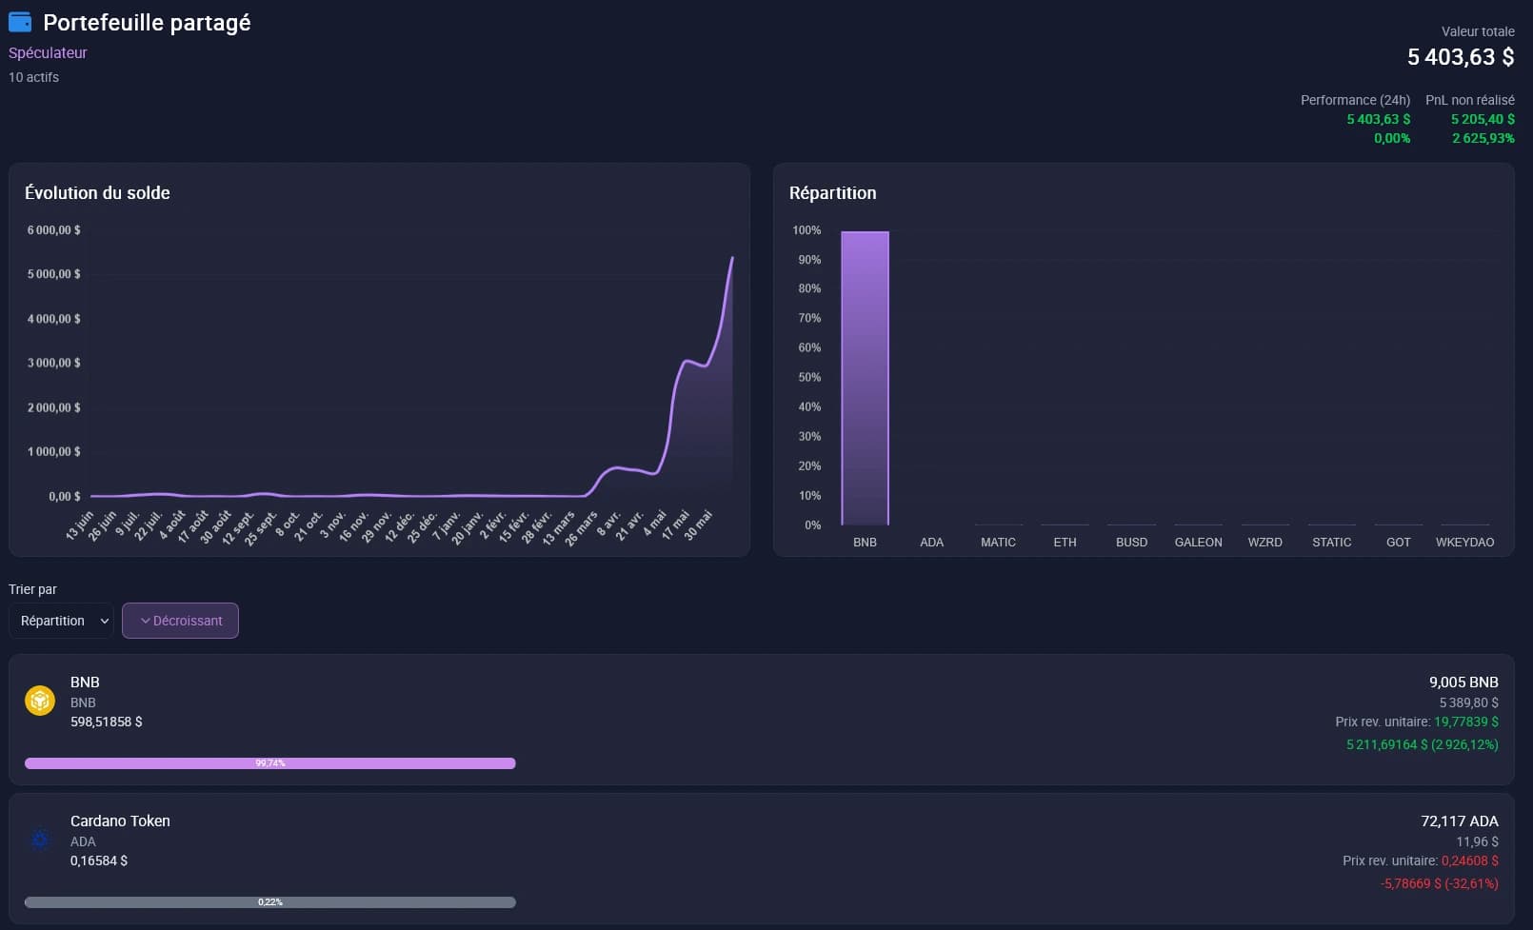The height and width of the screenshot is (930, 1533).
Task: Click the Valeur totale label
Action: coord(1478,31)
